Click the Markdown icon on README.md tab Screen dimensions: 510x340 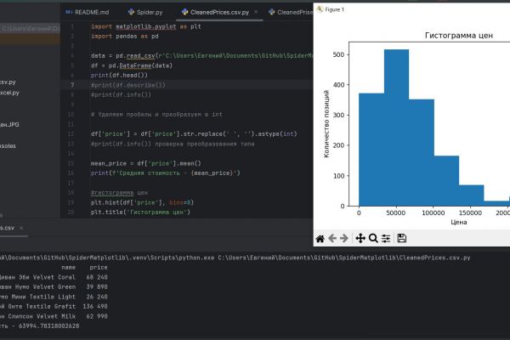click(69, 12)
